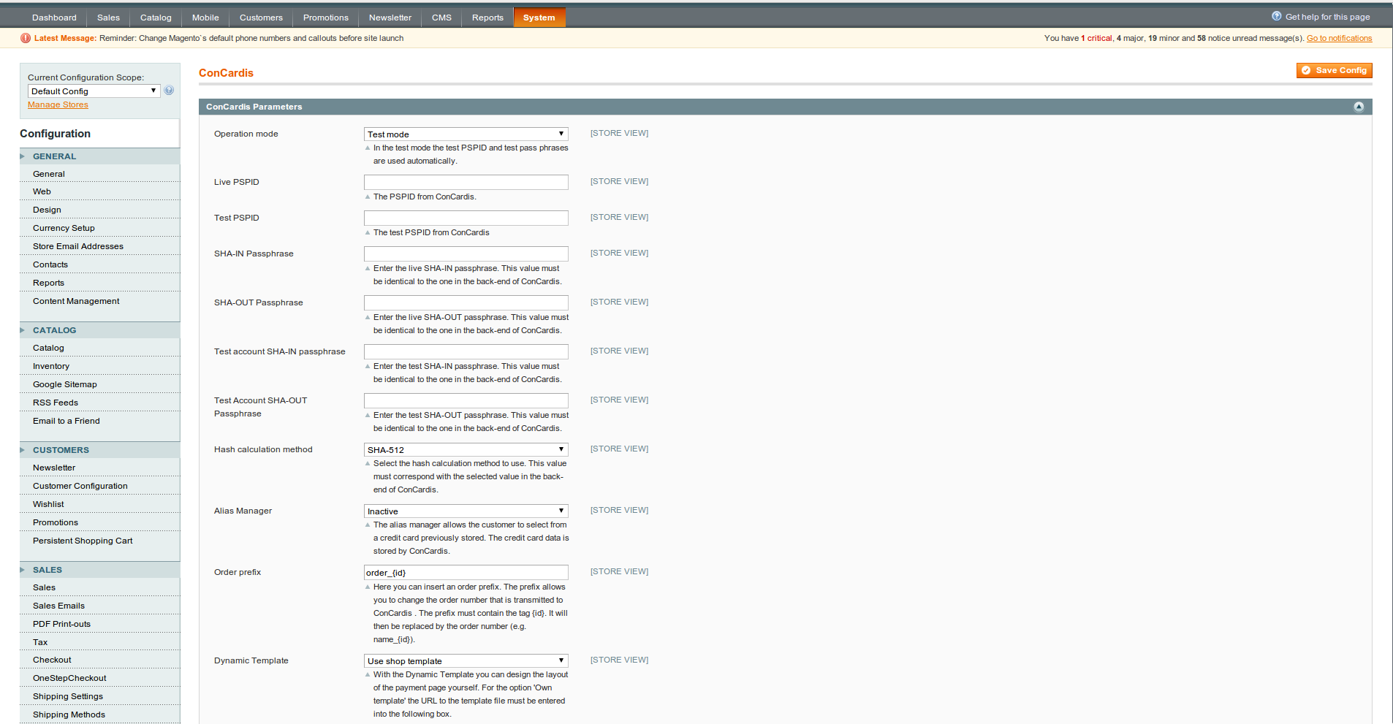Open the Operation mode dropdown

(x=466, y=134)
